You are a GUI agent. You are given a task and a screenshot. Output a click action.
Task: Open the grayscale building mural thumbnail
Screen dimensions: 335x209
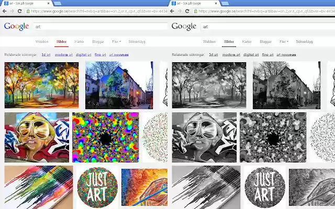click(x=287, y=85)
